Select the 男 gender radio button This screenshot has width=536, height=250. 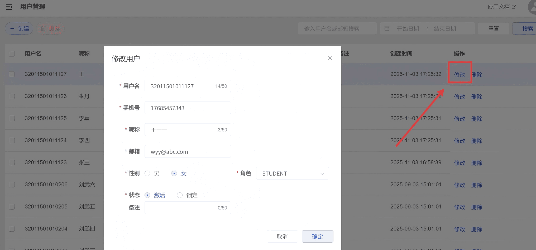[x=147, y=174]
